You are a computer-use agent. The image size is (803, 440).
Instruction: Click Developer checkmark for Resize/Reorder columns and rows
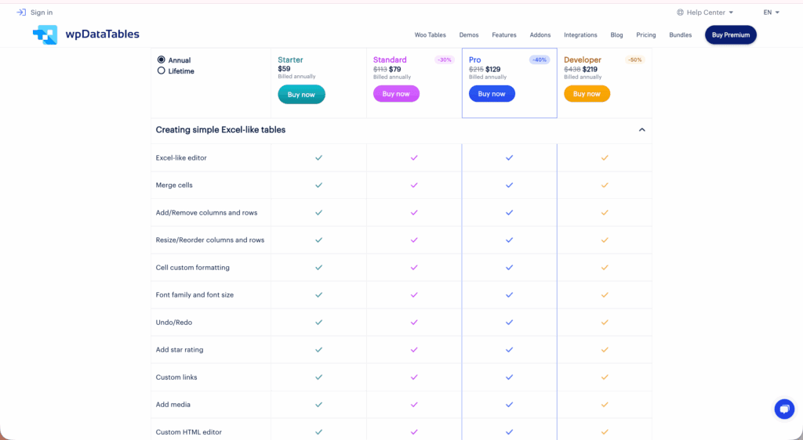605,240
